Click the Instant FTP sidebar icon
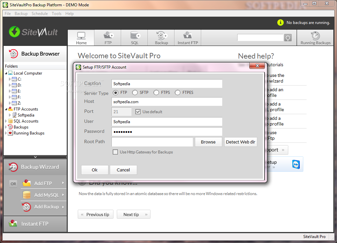337x243 pixels. pyautogui.click(x=13, y=223)
